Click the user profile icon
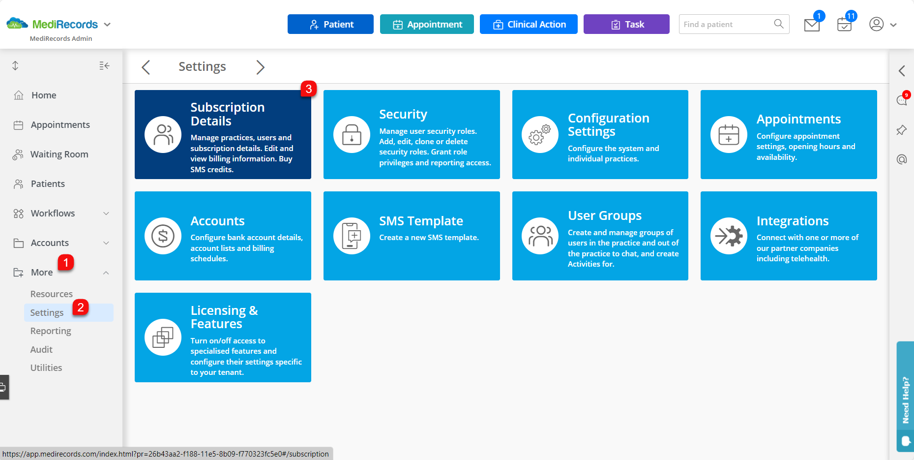The width and height of the screenshot is (914, 460). 877,24
